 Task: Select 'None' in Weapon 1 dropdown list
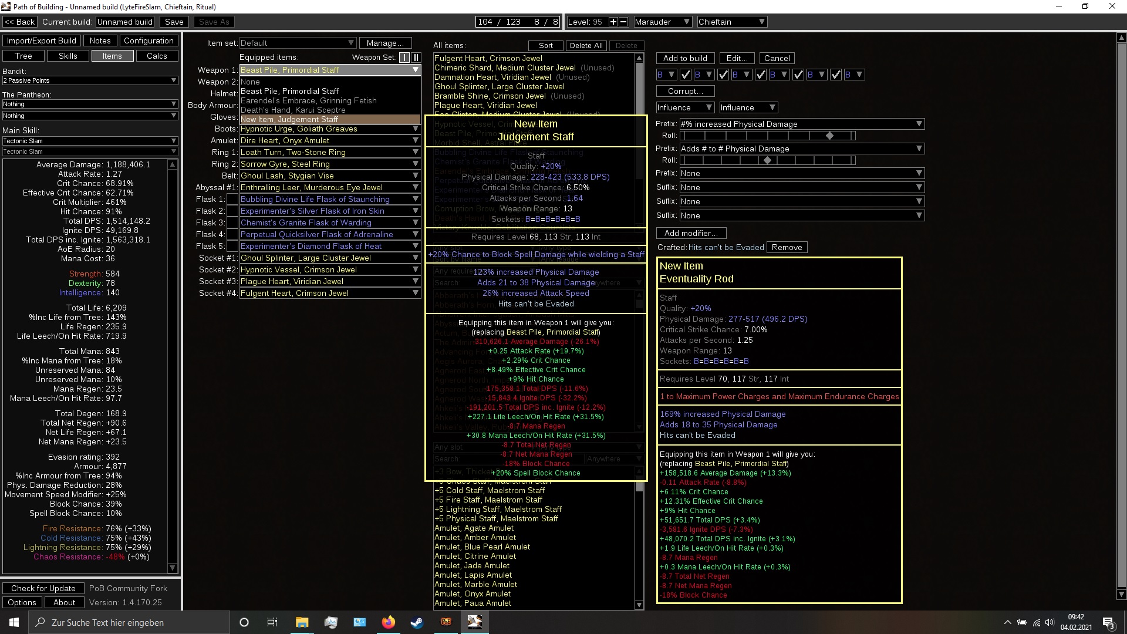[x=330, y=82]
